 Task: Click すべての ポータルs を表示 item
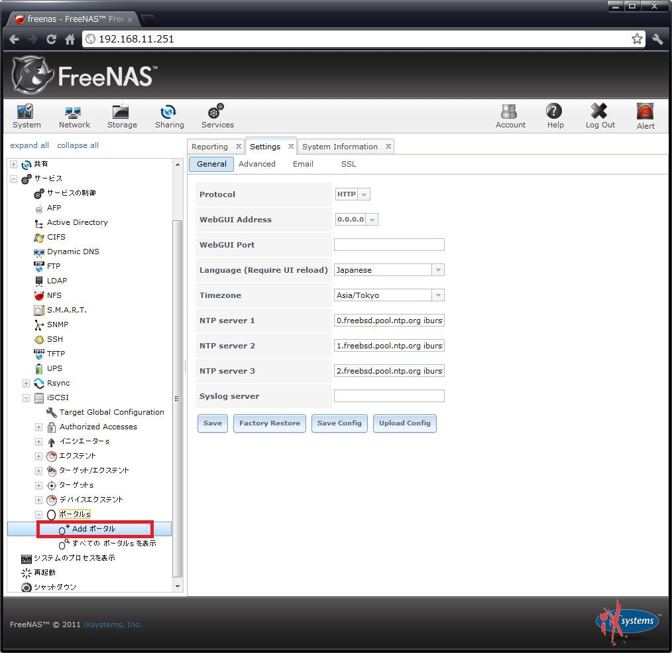pyautogui.click(x=114, y=543)
